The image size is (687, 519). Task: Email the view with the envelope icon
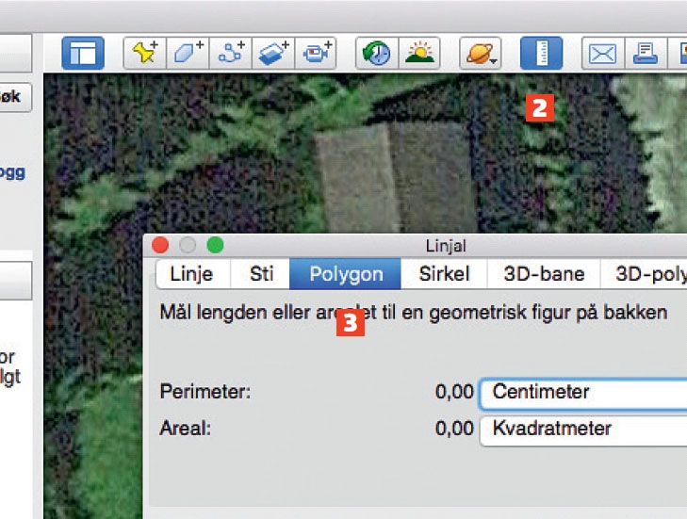[x=602, y=54]
